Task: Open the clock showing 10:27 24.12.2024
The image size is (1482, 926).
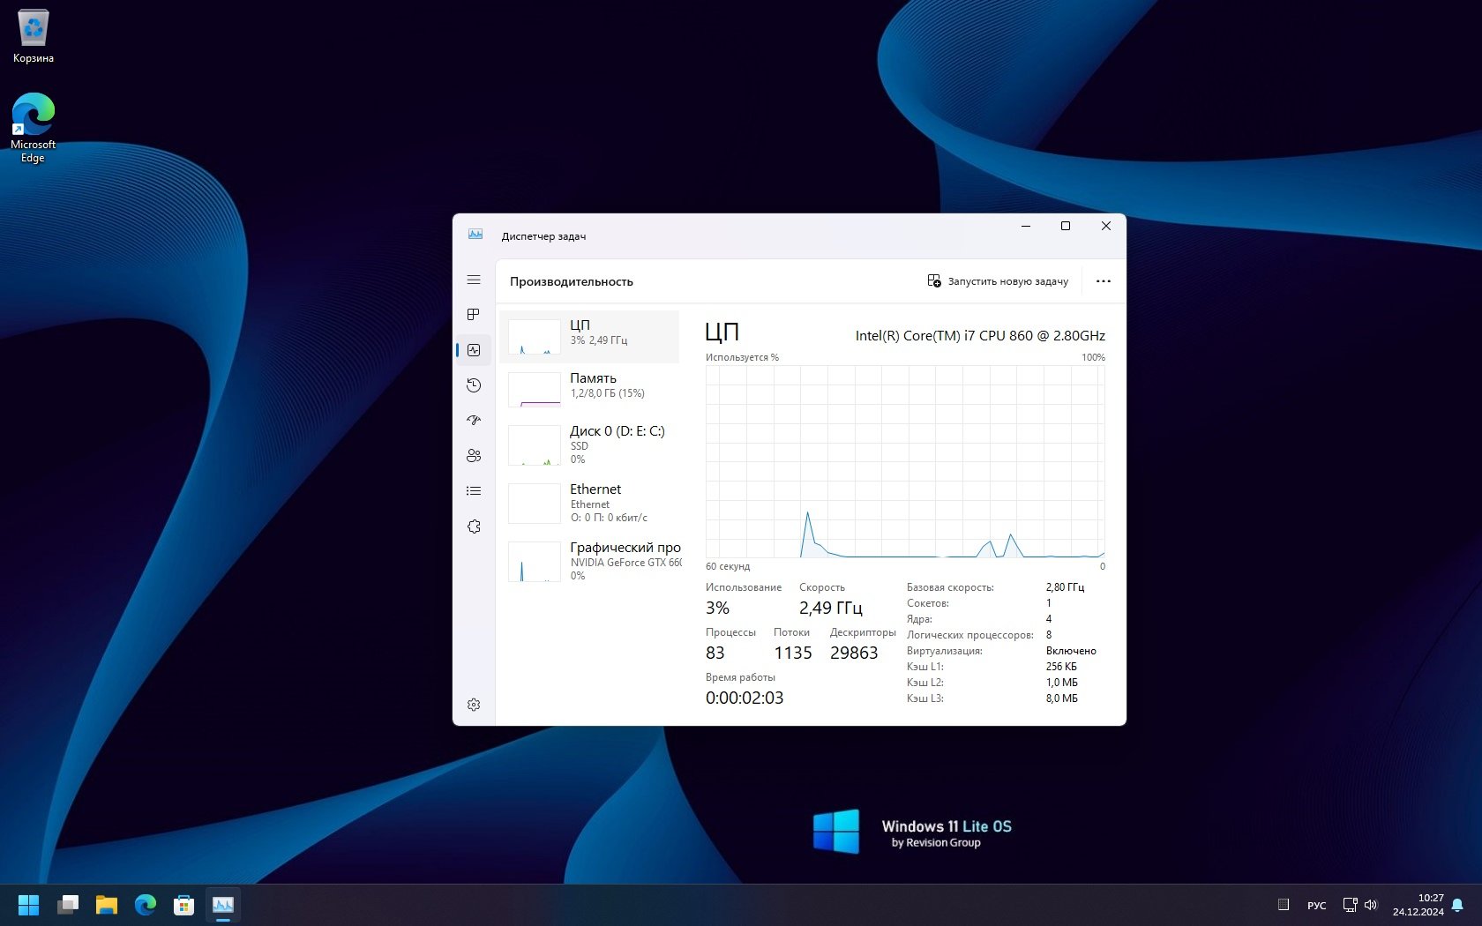Action: [x=1418, y=905]
